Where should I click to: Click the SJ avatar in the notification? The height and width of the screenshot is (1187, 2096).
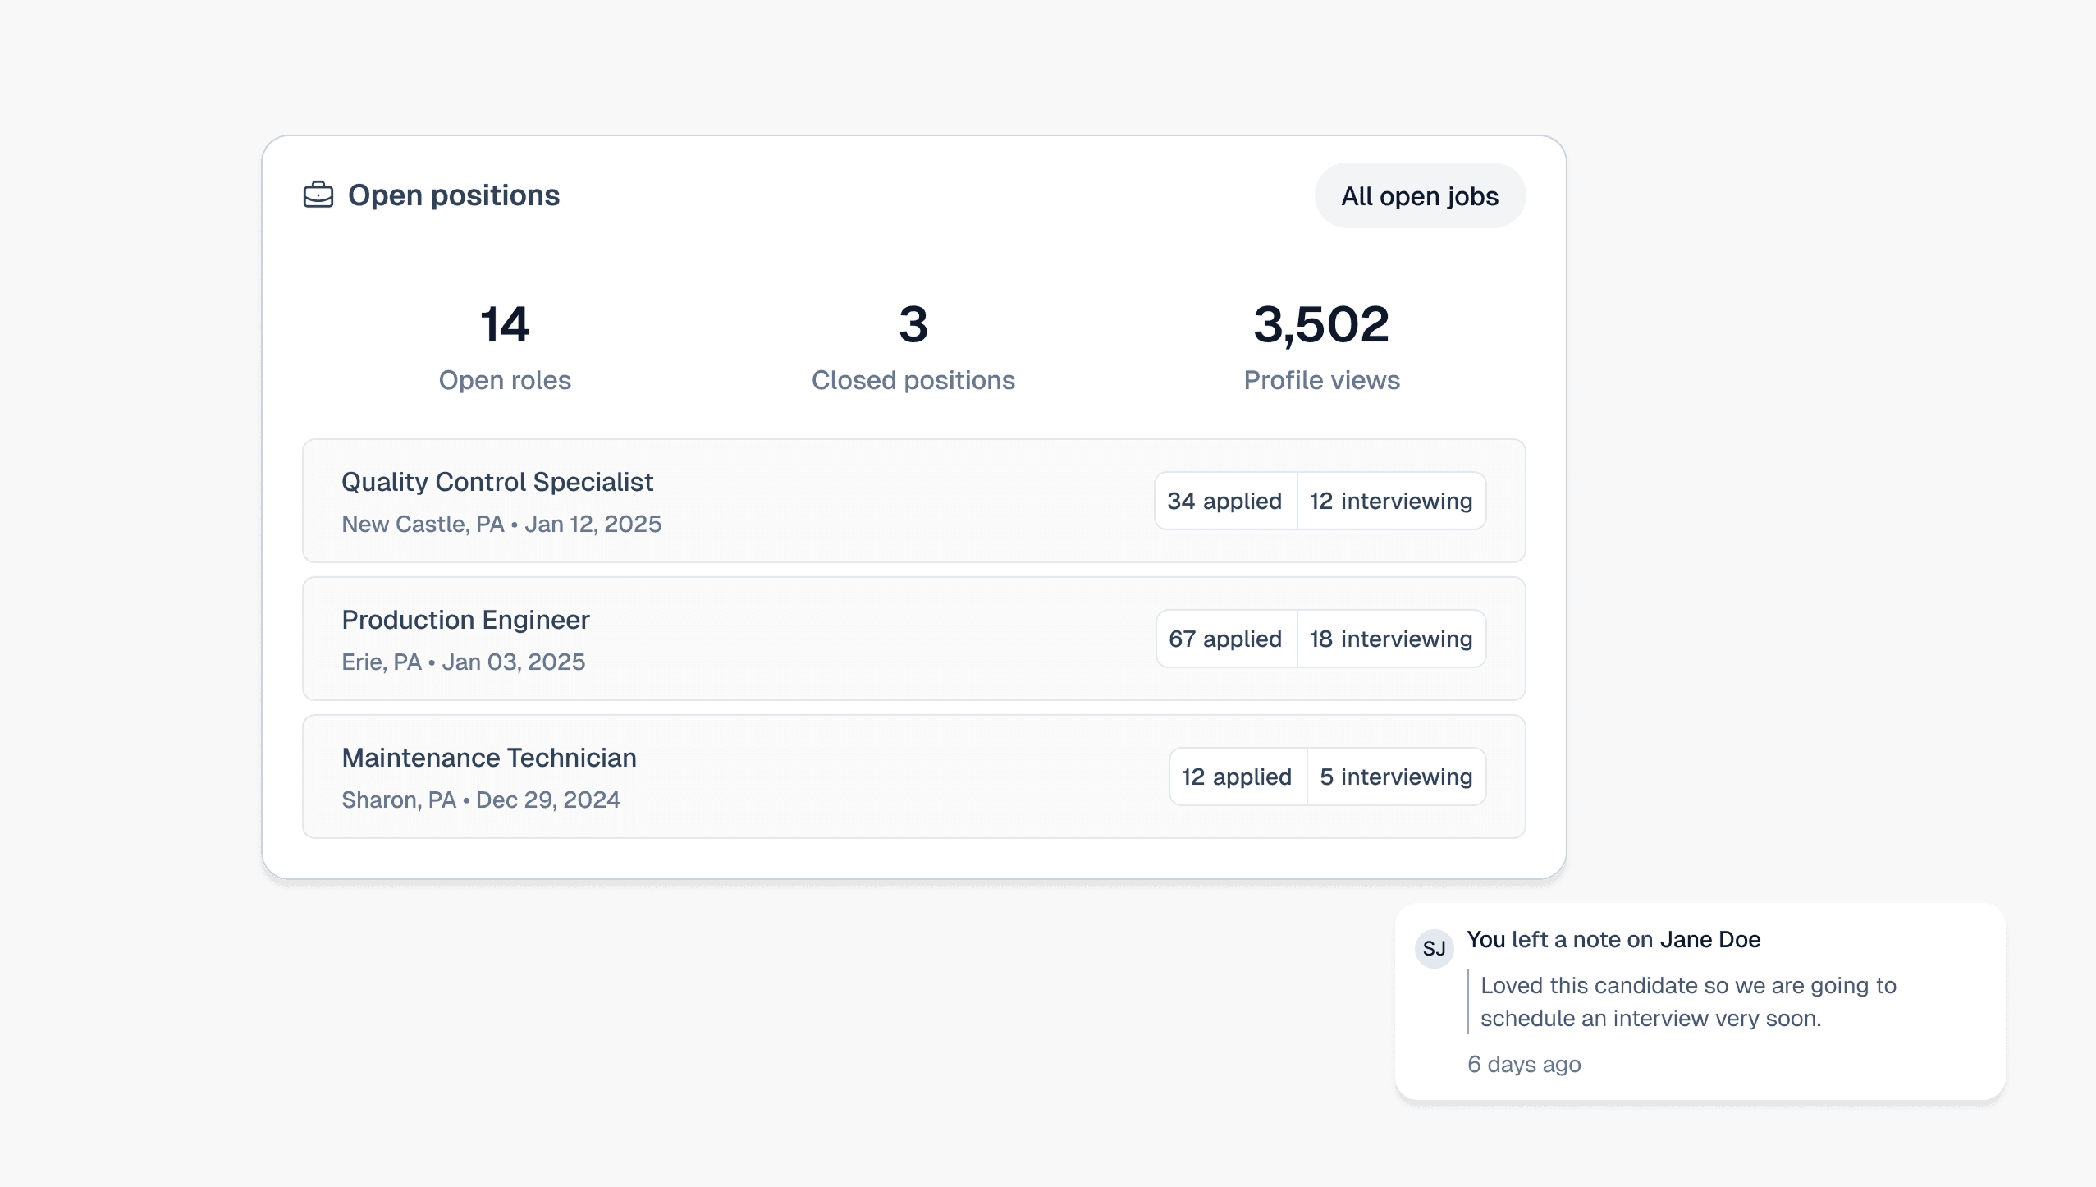pos(1434,948)
